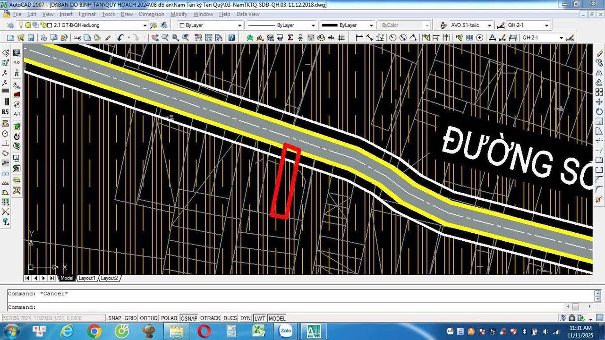Open the AVO S1-Italic text style dropdown
This screenshot has width=605, height=340.
(x=489, y=25)
